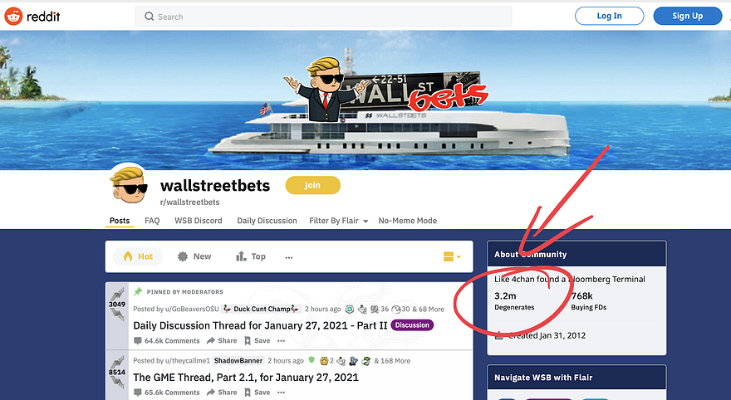
Task: Click the yellow Join button
Action: 313,185
